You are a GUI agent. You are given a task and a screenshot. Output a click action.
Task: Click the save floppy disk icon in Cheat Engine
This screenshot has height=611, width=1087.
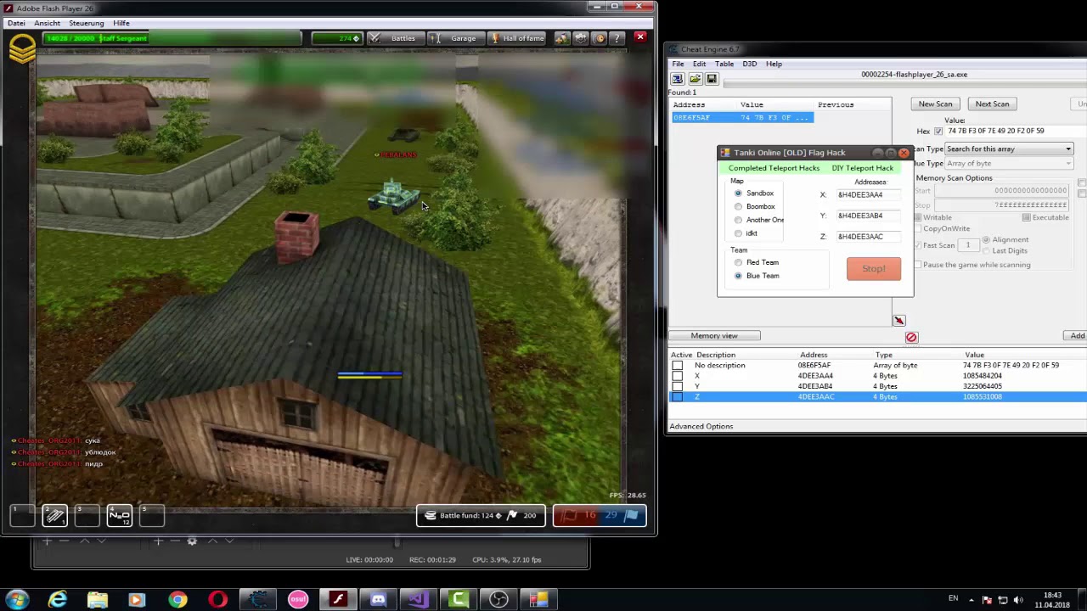[x=712, y=79]
